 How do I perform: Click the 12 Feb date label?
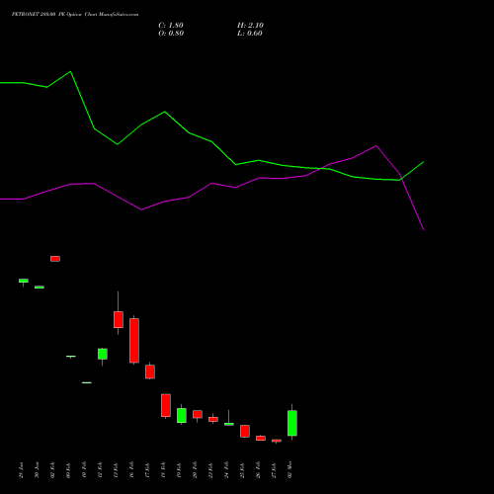[100, 470]
